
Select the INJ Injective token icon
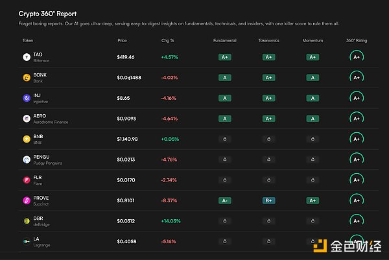click(x=27, y=98)
